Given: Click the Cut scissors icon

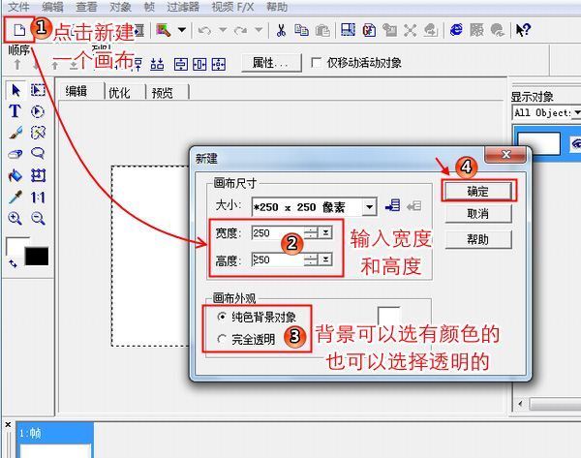Looking at the screenshot, I should point(281,30).
